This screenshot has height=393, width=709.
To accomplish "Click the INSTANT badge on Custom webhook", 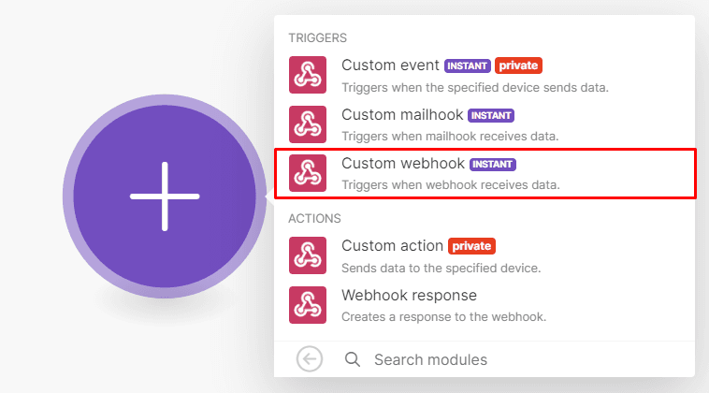I will 493,165.
